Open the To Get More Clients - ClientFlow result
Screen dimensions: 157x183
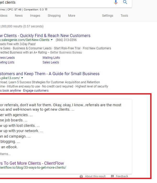click(x=32, y=163)
